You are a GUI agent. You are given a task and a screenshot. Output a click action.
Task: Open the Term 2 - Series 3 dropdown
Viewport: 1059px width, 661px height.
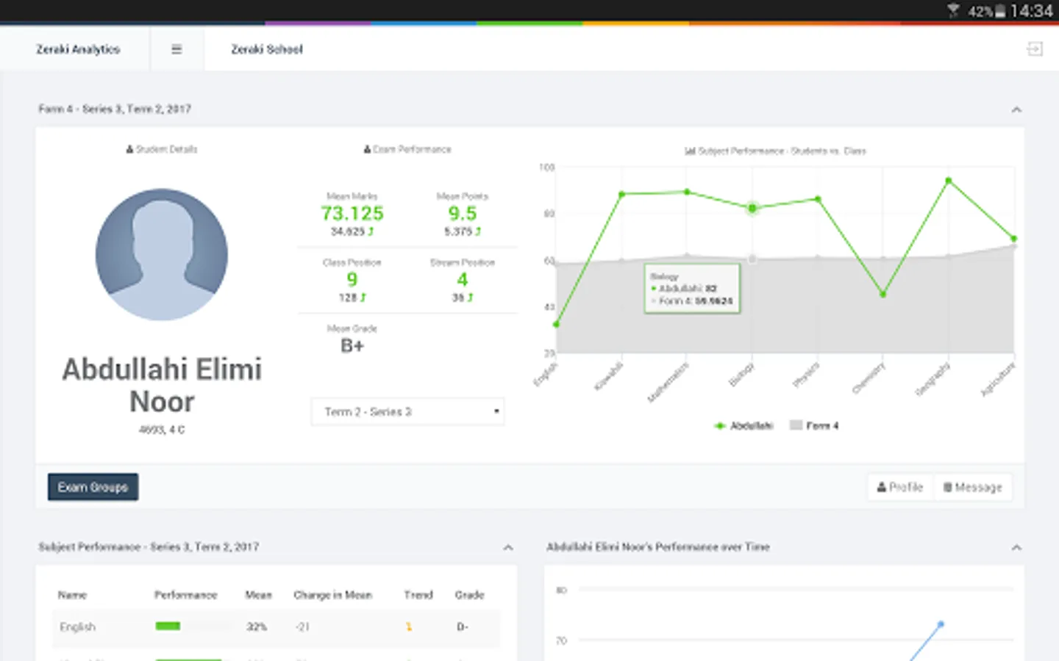pyautogui.click(x=408, y=412)
